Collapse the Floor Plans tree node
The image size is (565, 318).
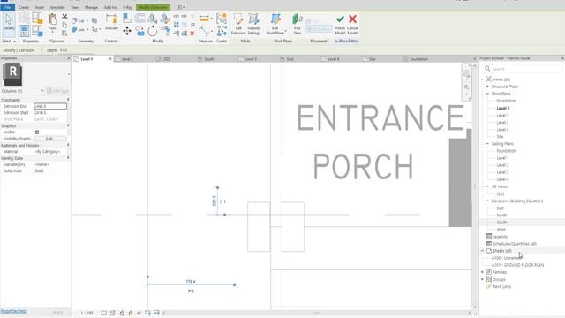click(487, 94)
